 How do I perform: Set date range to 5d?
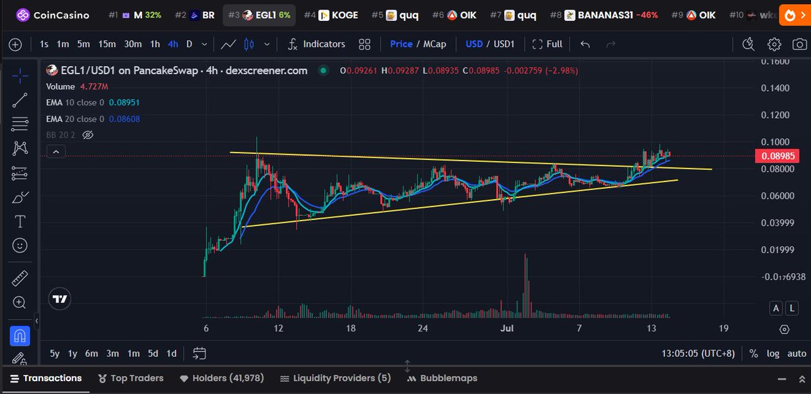click(x=153, y=354)
